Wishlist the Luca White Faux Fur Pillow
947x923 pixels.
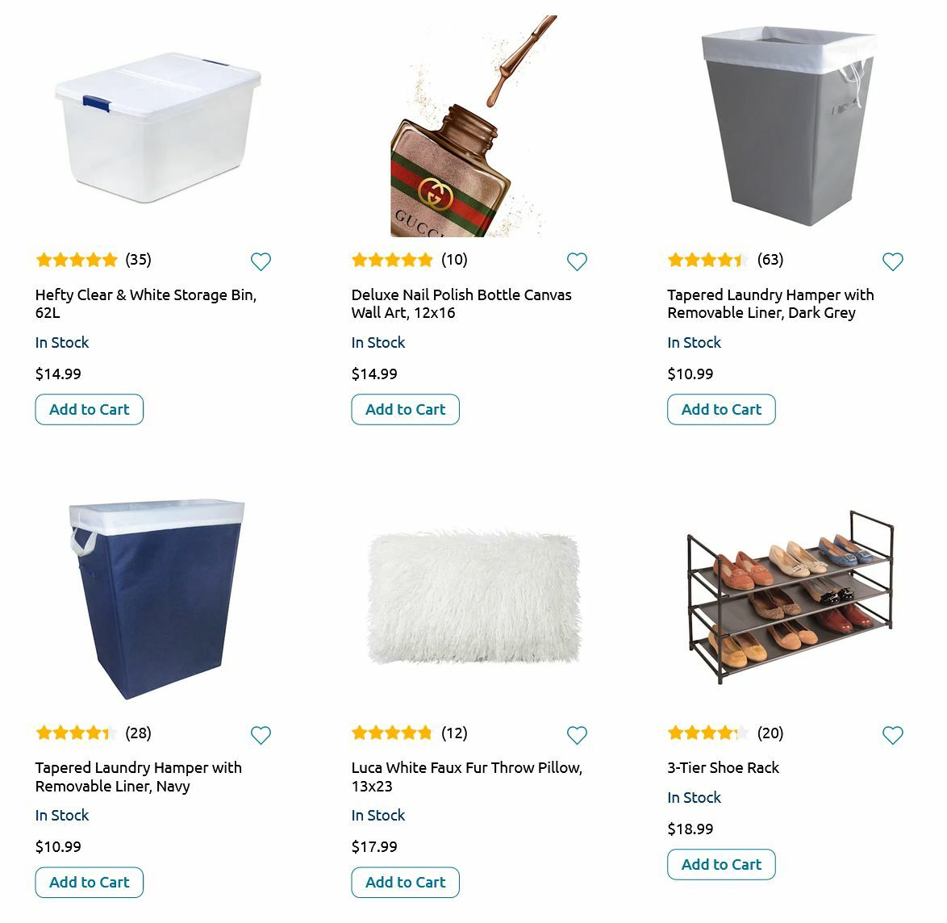(x=577, y=735)
